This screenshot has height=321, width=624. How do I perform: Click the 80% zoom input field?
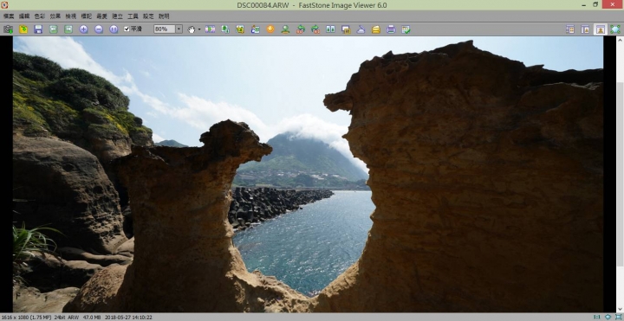coord(165,29)
